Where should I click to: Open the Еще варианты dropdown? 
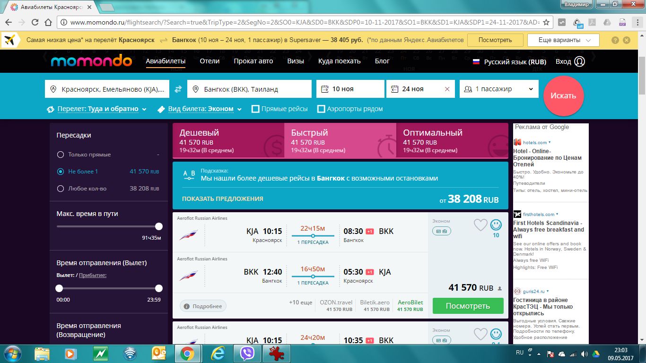pos(563,40)
